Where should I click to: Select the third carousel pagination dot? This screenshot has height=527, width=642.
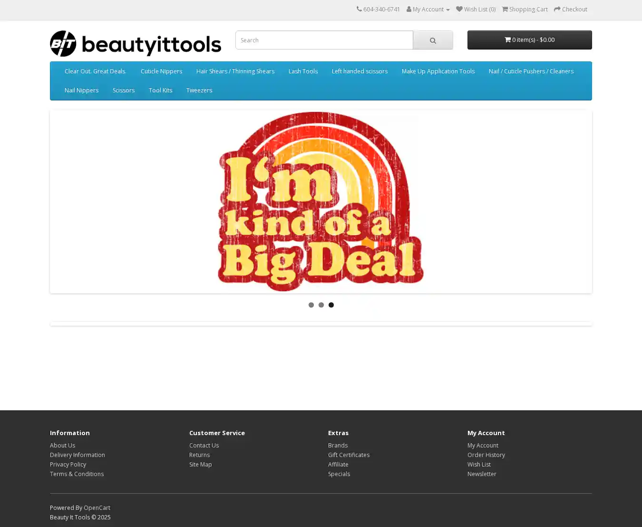331,305
